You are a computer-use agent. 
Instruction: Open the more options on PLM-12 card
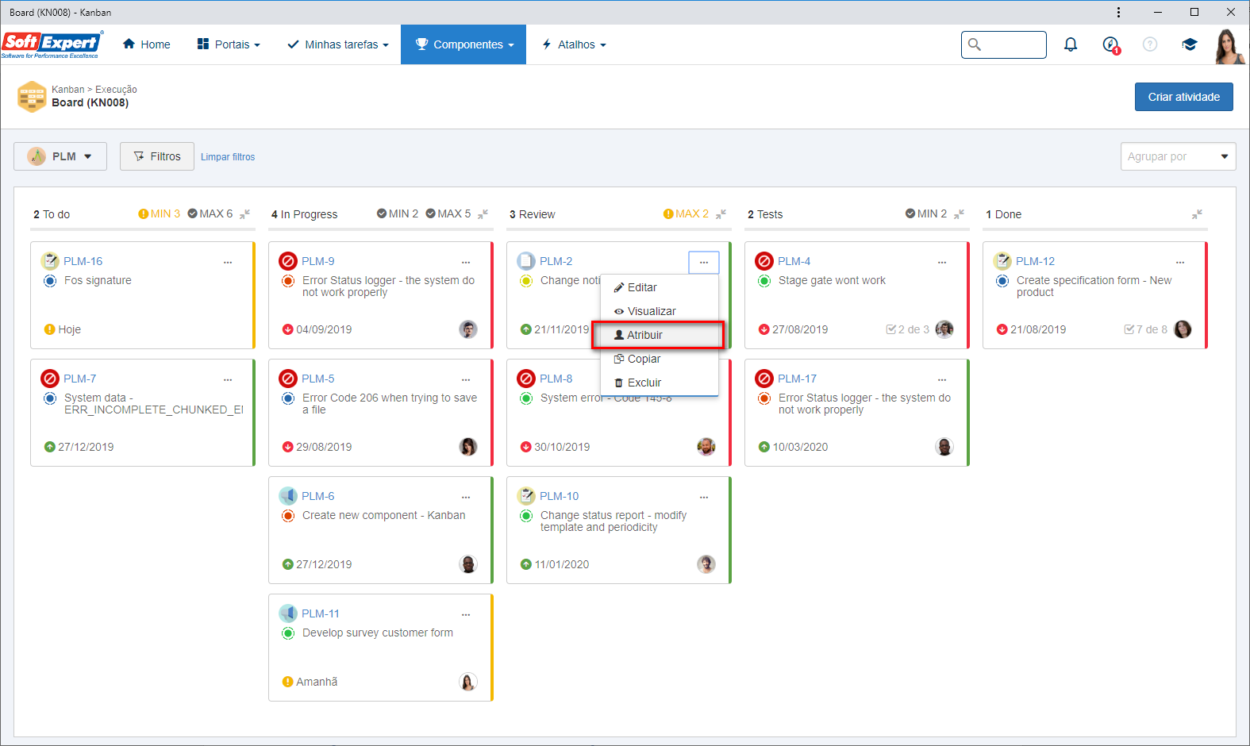[1180, 262]
